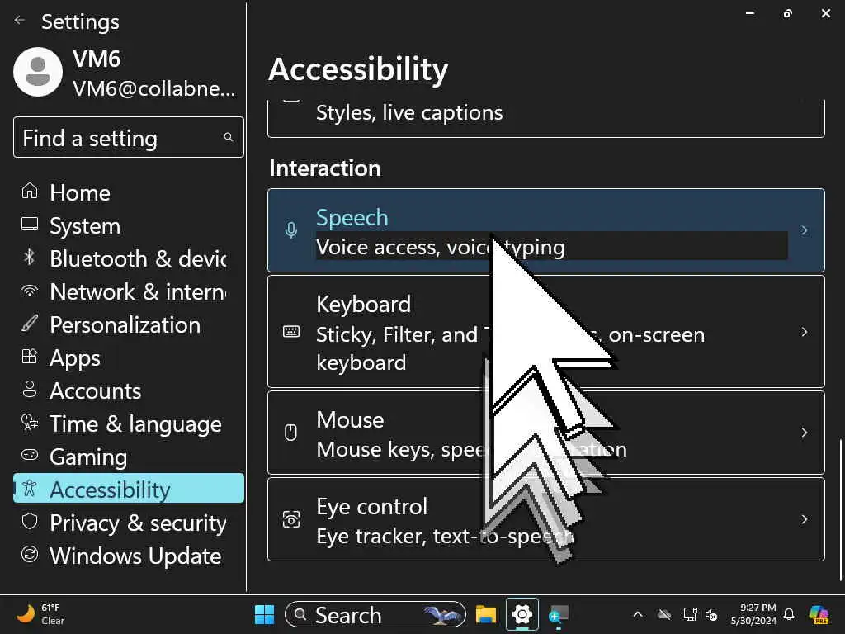Image resolution: width=845 pixels, height=634 pixels.
Task: Click the taskbar Search box
Action: pos(375,614)
